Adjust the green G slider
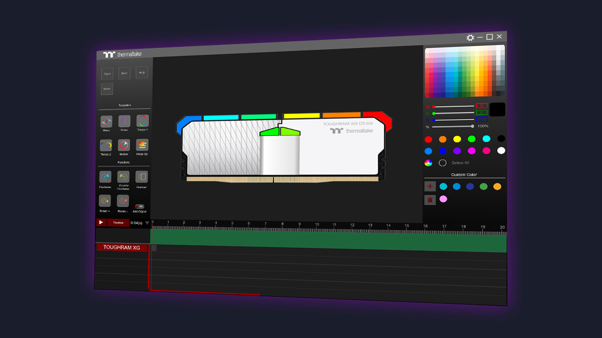The width and height of the screenshot is (602, 338). point(453,113)
